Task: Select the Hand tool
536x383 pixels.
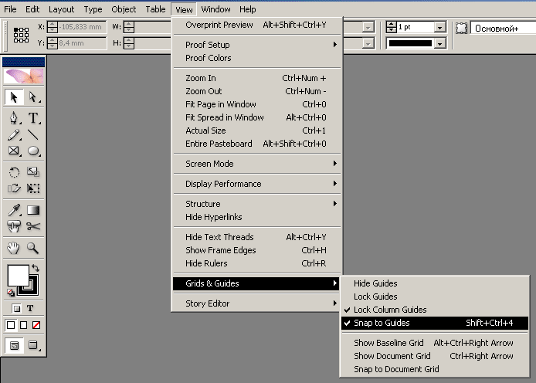Action: click(x=14, y=248)
